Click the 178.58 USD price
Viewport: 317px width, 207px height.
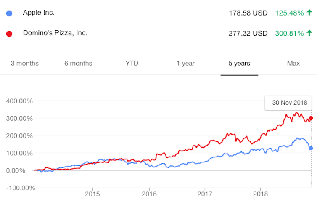[248, 13]
